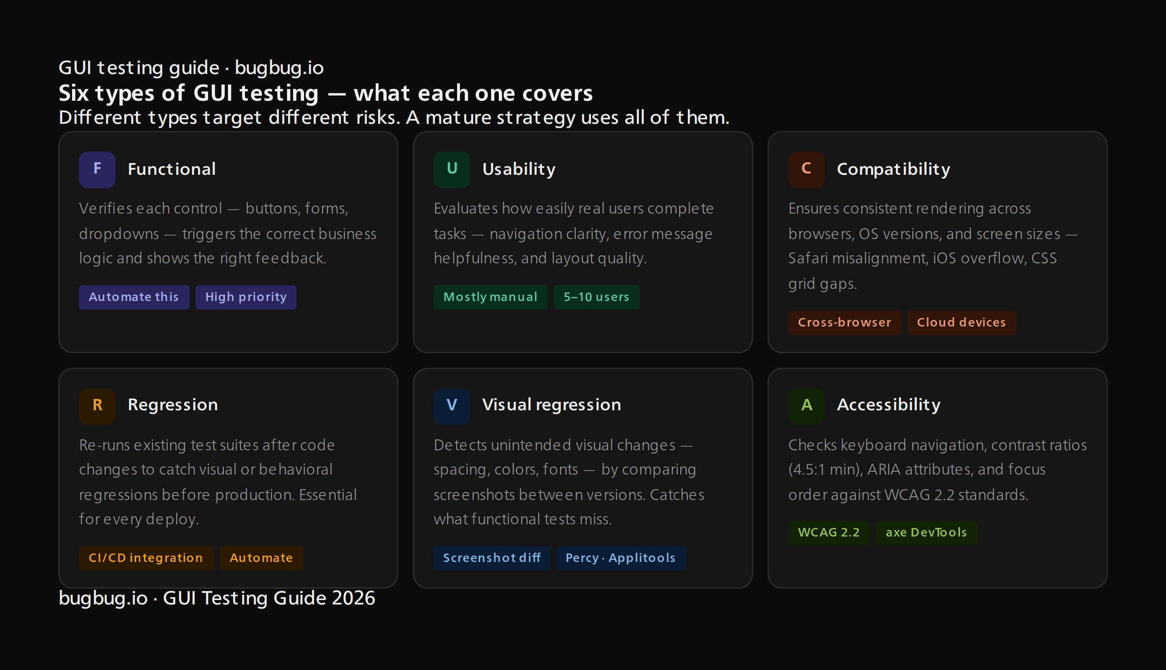Image resolution: width=1166 pixels, height=670 pixels.
Task: Click the R Regression badge icon
Action: tap(97, 405)
